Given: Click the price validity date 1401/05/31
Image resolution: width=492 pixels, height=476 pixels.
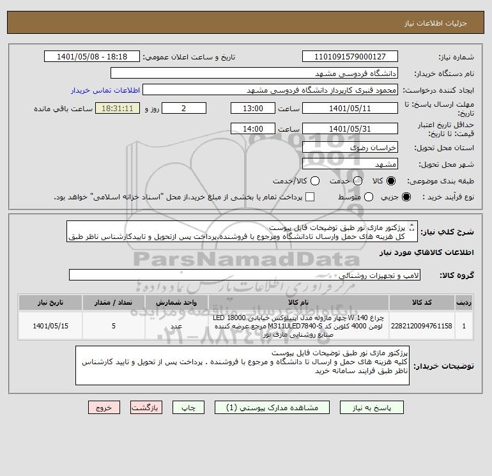Looking at the screenshot, I should (350, 129).
